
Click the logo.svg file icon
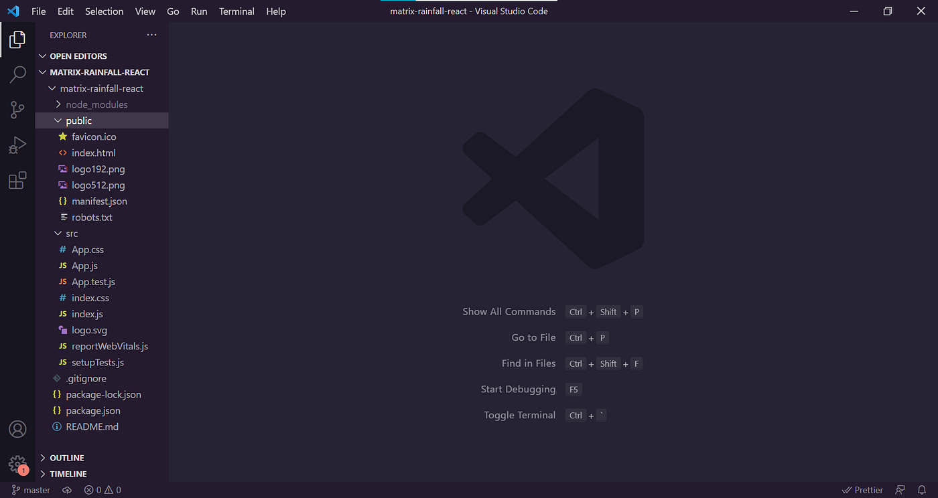(63, 330)
